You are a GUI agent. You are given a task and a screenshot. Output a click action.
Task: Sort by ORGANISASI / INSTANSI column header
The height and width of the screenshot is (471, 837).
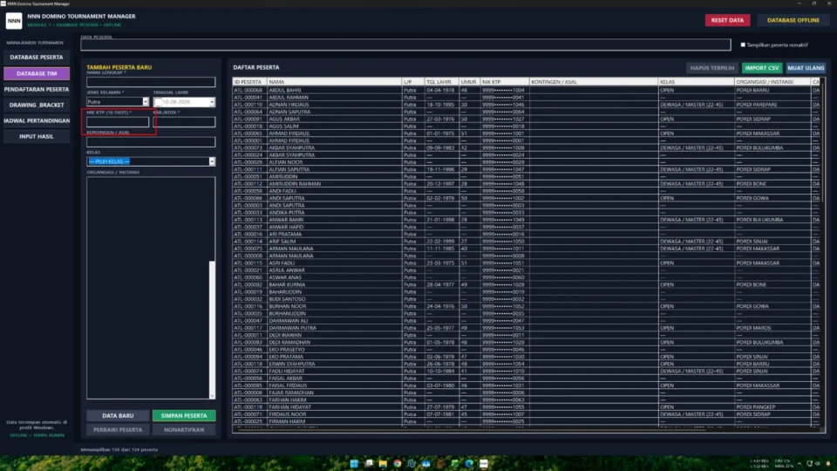772,82
